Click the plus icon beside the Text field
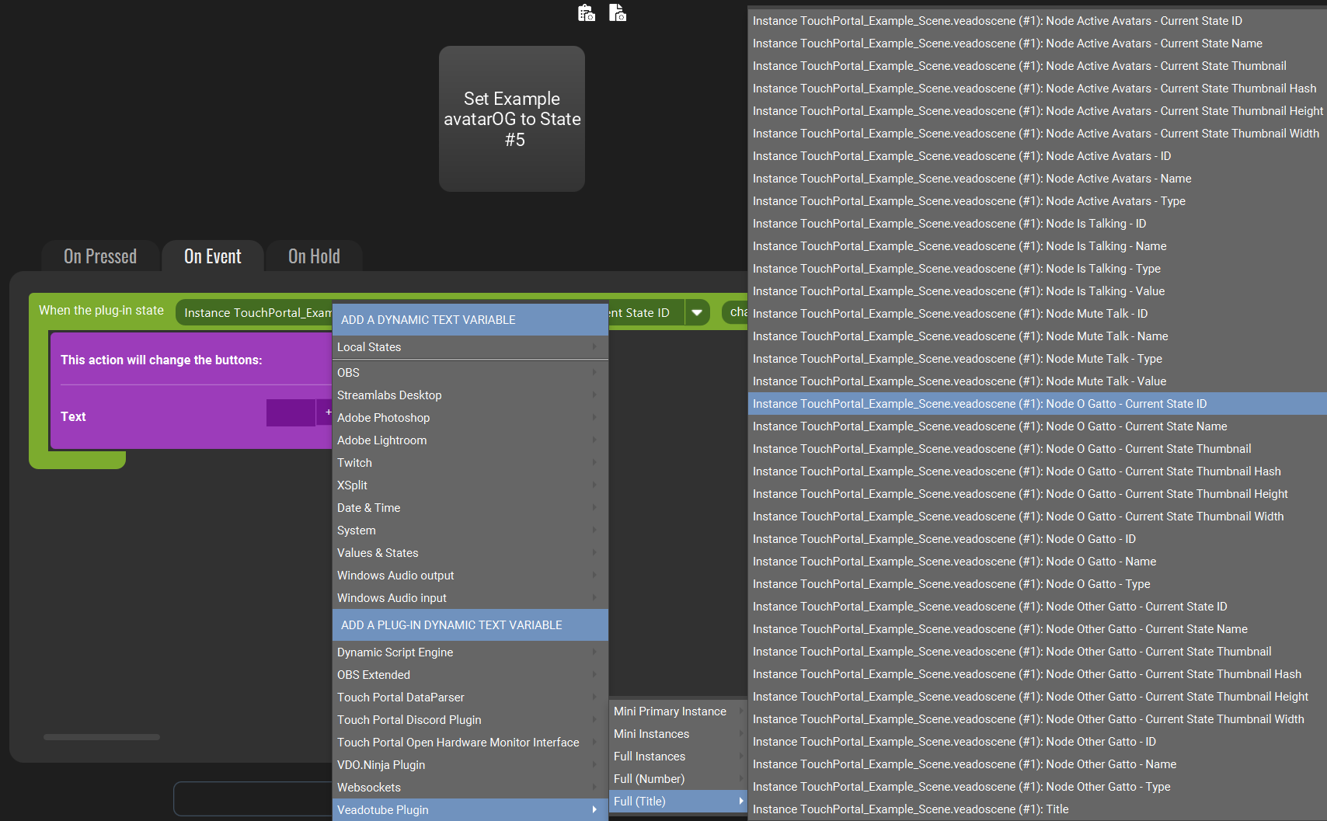This screenshot has height=821, width=1327. (x=328, y=412)
